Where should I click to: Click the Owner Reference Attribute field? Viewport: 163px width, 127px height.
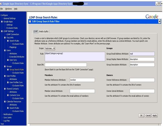[142, 80]
